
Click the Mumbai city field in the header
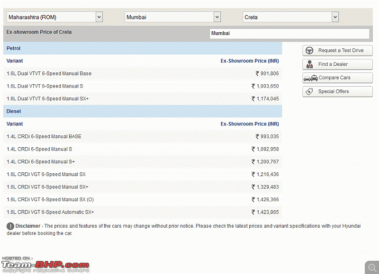click(x=289, y=33)
